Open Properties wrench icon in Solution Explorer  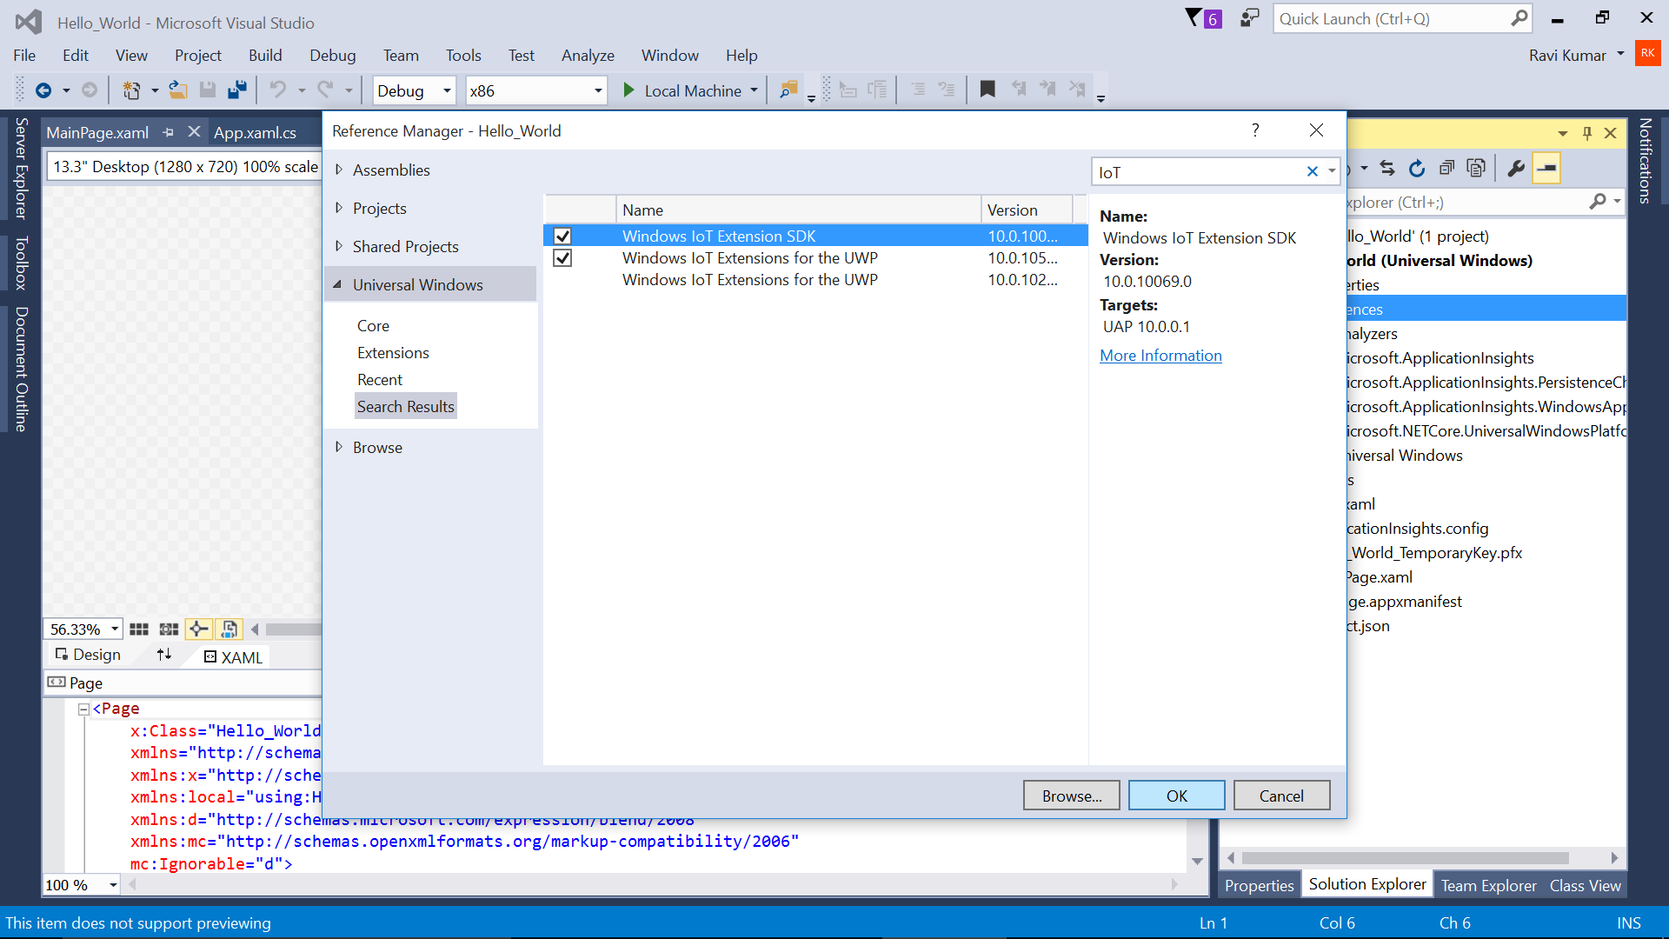1516,168
